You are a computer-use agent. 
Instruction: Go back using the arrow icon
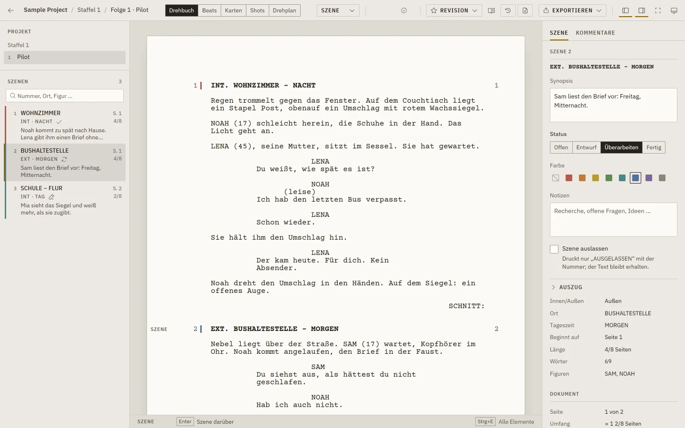coord(11,10)
